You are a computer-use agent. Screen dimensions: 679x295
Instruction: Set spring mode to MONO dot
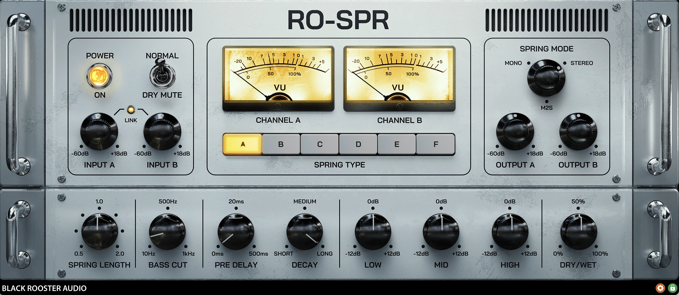(x=529, y=63)
